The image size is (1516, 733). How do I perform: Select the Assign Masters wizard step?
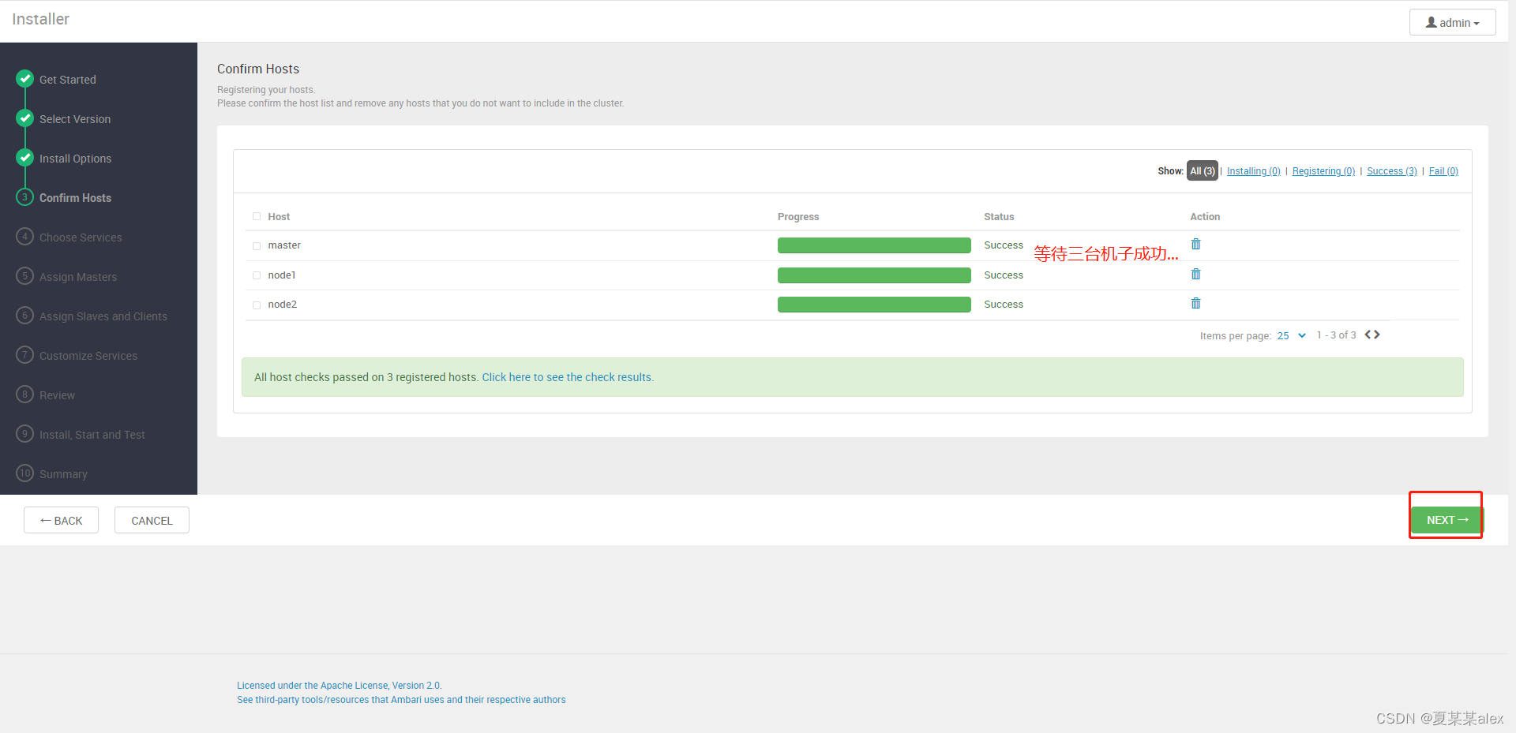(x=78, y=277)
